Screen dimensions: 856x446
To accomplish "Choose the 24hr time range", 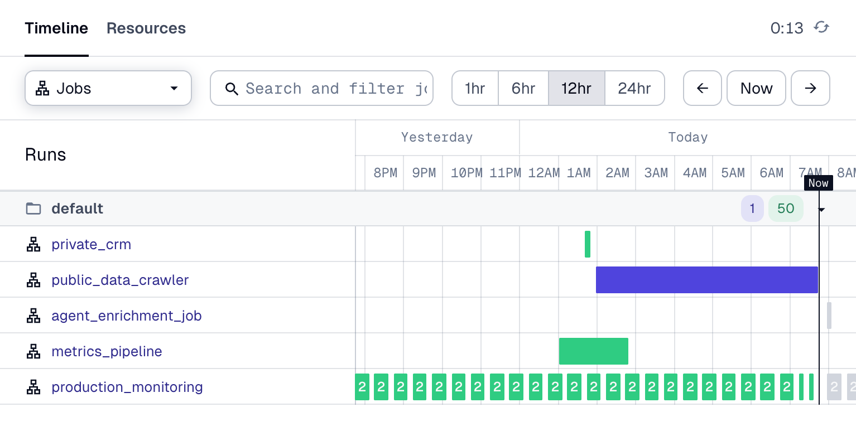I will coord(634,88).
